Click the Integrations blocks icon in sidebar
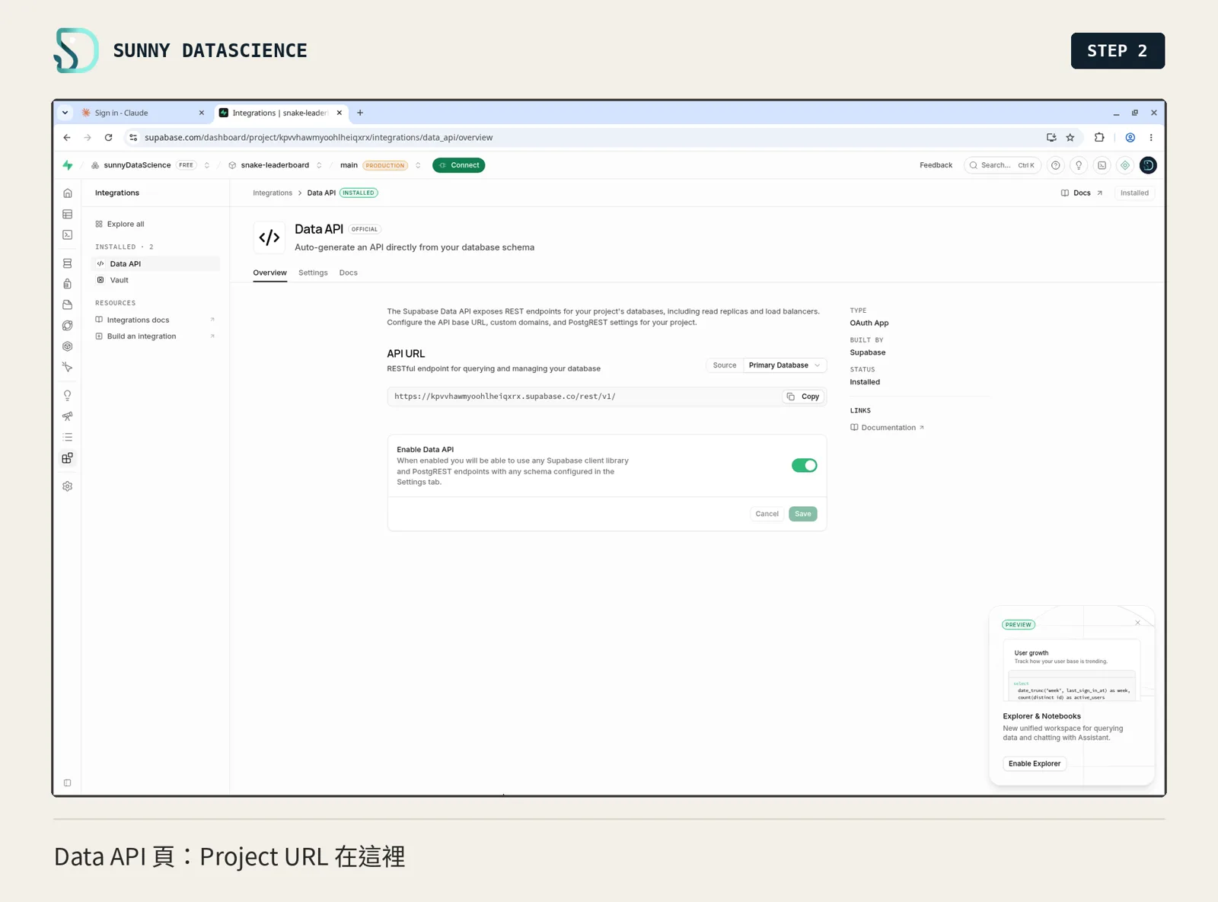 click(x=67, y=458)
